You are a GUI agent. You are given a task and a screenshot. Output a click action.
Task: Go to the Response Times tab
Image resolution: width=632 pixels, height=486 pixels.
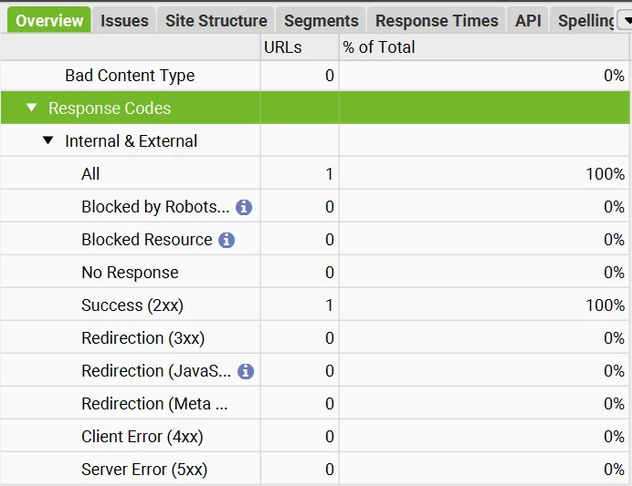pyautogui.click(x=437, y=20)
